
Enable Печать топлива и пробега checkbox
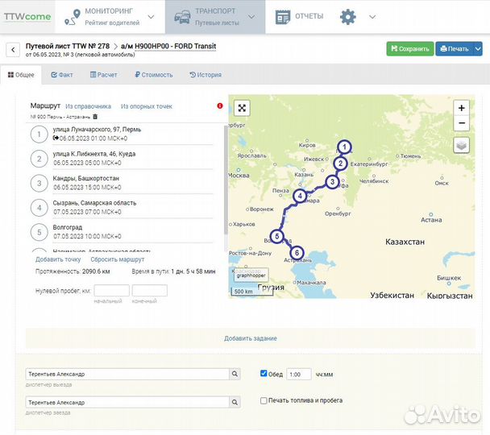[264, 400]
